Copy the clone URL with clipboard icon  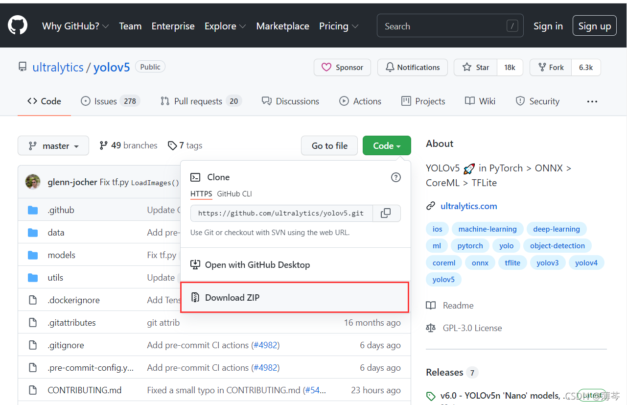click(x=386, y=213)
